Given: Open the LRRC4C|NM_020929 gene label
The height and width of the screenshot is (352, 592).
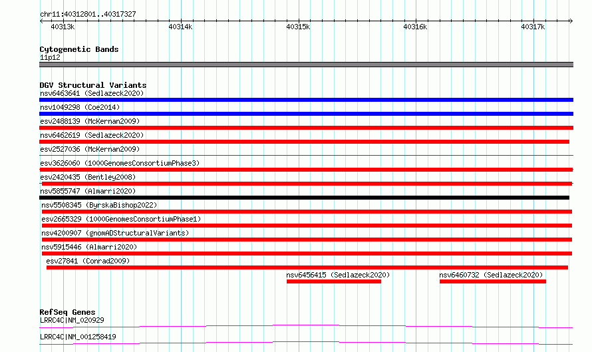Looking at the screenshot, I should (72, 320).
